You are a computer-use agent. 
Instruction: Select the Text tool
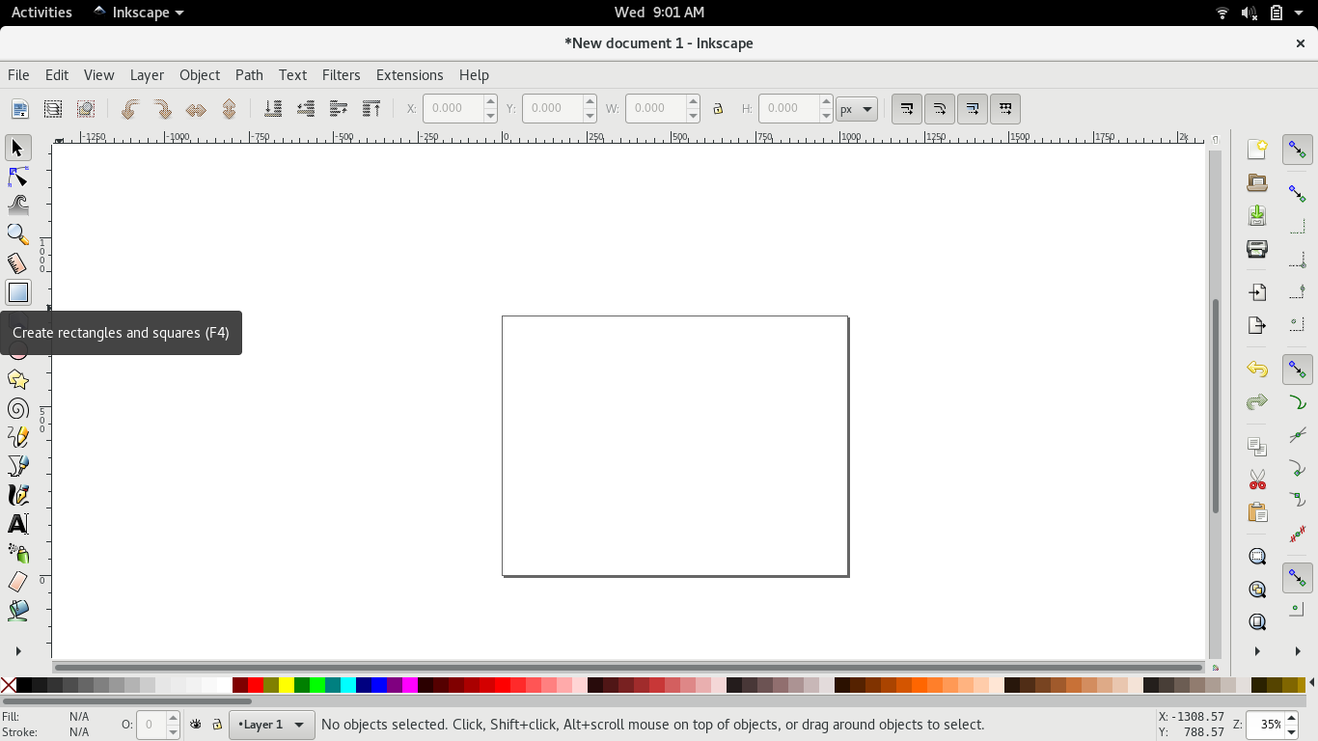(17, 524)
